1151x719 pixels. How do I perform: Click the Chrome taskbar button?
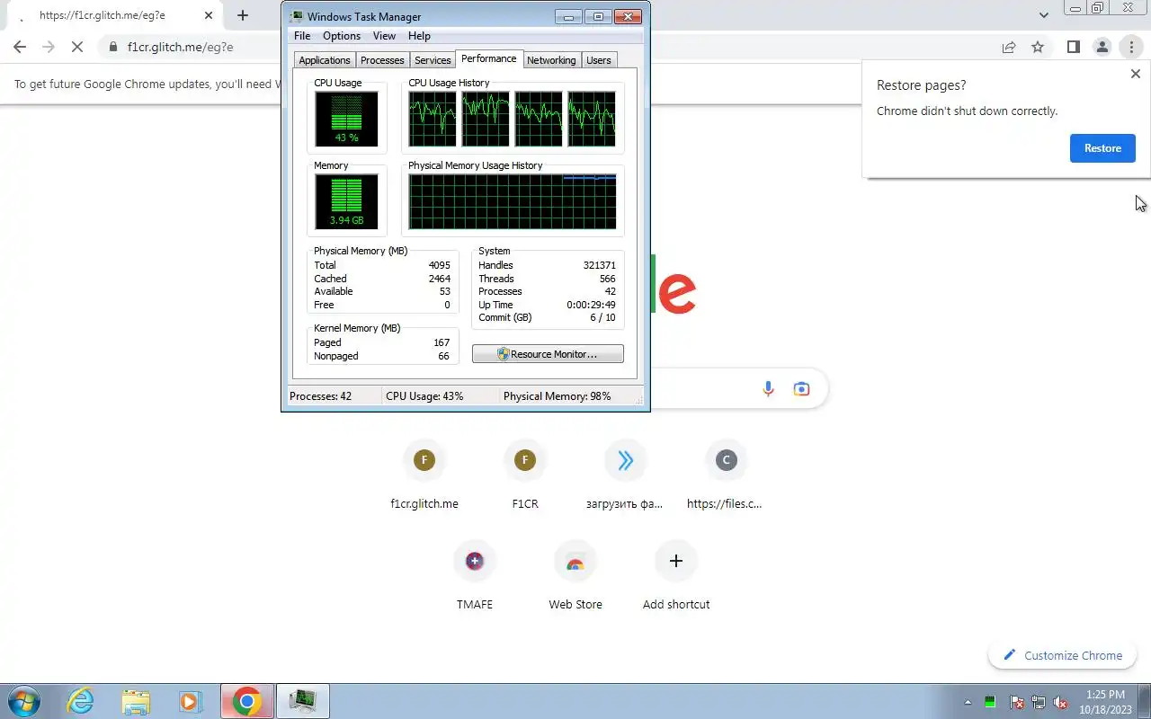tap(247, 701)
